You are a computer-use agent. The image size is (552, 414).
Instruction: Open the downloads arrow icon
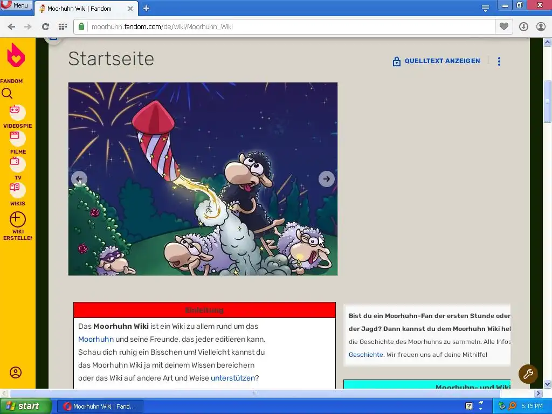tap(523, 27)
